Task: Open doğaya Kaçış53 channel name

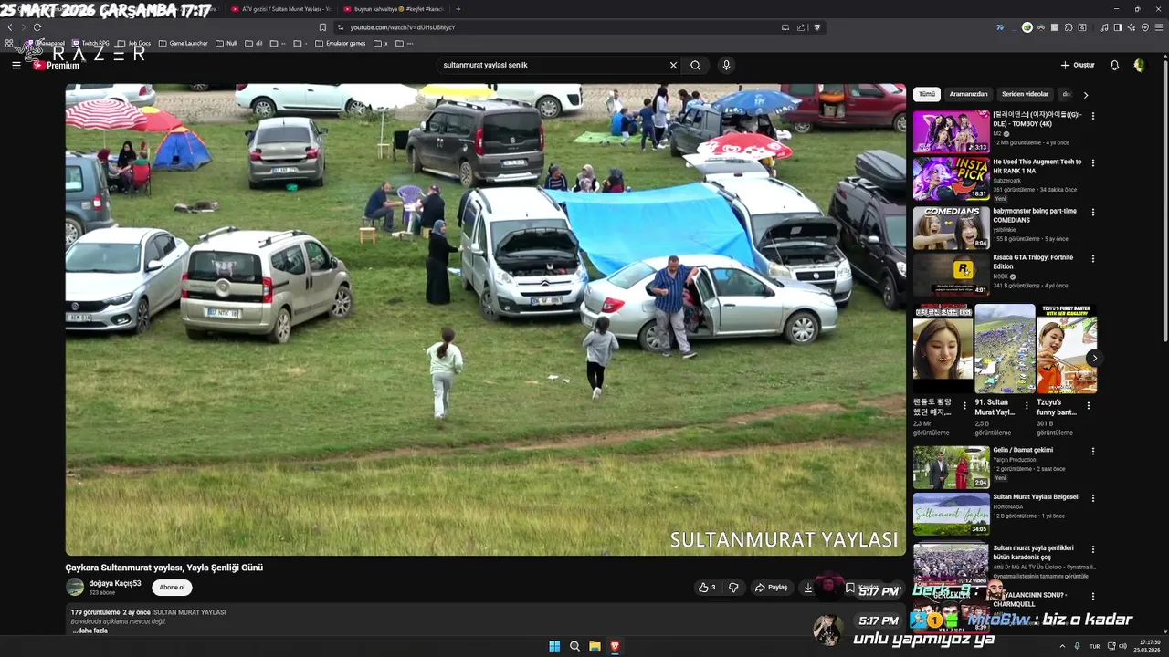Action: 115,583
